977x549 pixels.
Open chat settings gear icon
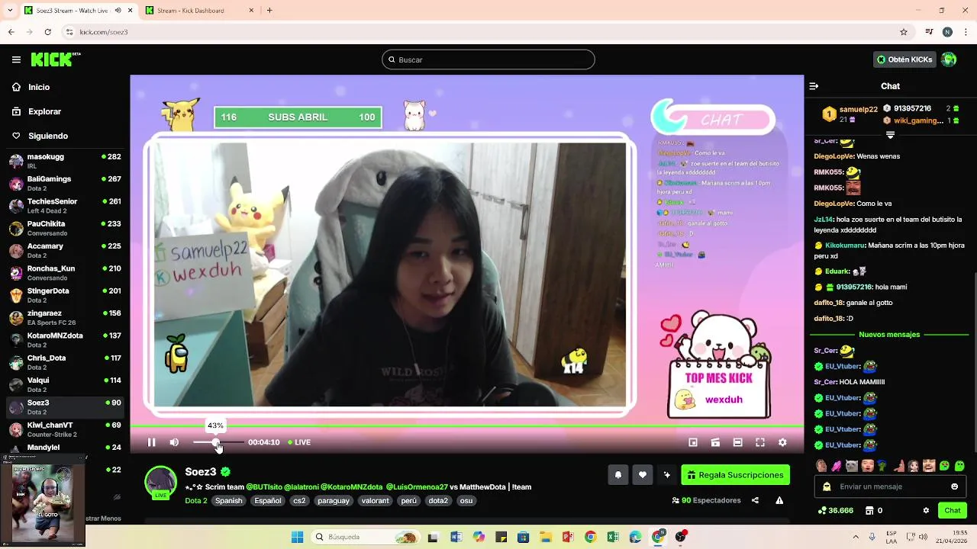point(926,510)
